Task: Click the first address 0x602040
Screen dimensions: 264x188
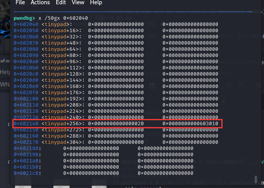Action: pyautogui.click(x=26, y=24)
